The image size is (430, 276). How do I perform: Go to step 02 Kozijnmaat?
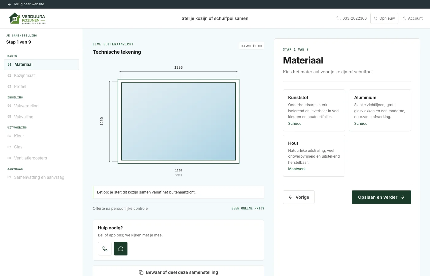coord(41,75)
